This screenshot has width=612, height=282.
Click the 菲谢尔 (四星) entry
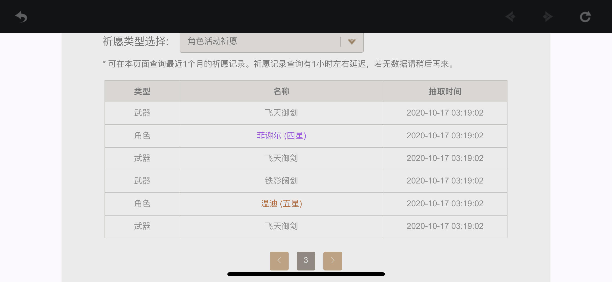281,136
